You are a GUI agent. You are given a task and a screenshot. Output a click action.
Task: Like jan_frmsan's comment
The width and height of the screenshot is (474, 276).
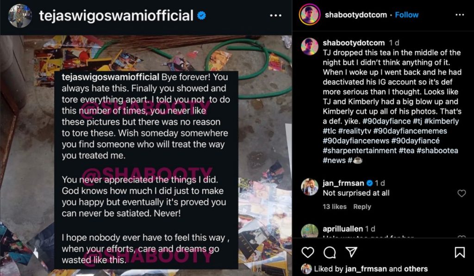coord(462,193)
